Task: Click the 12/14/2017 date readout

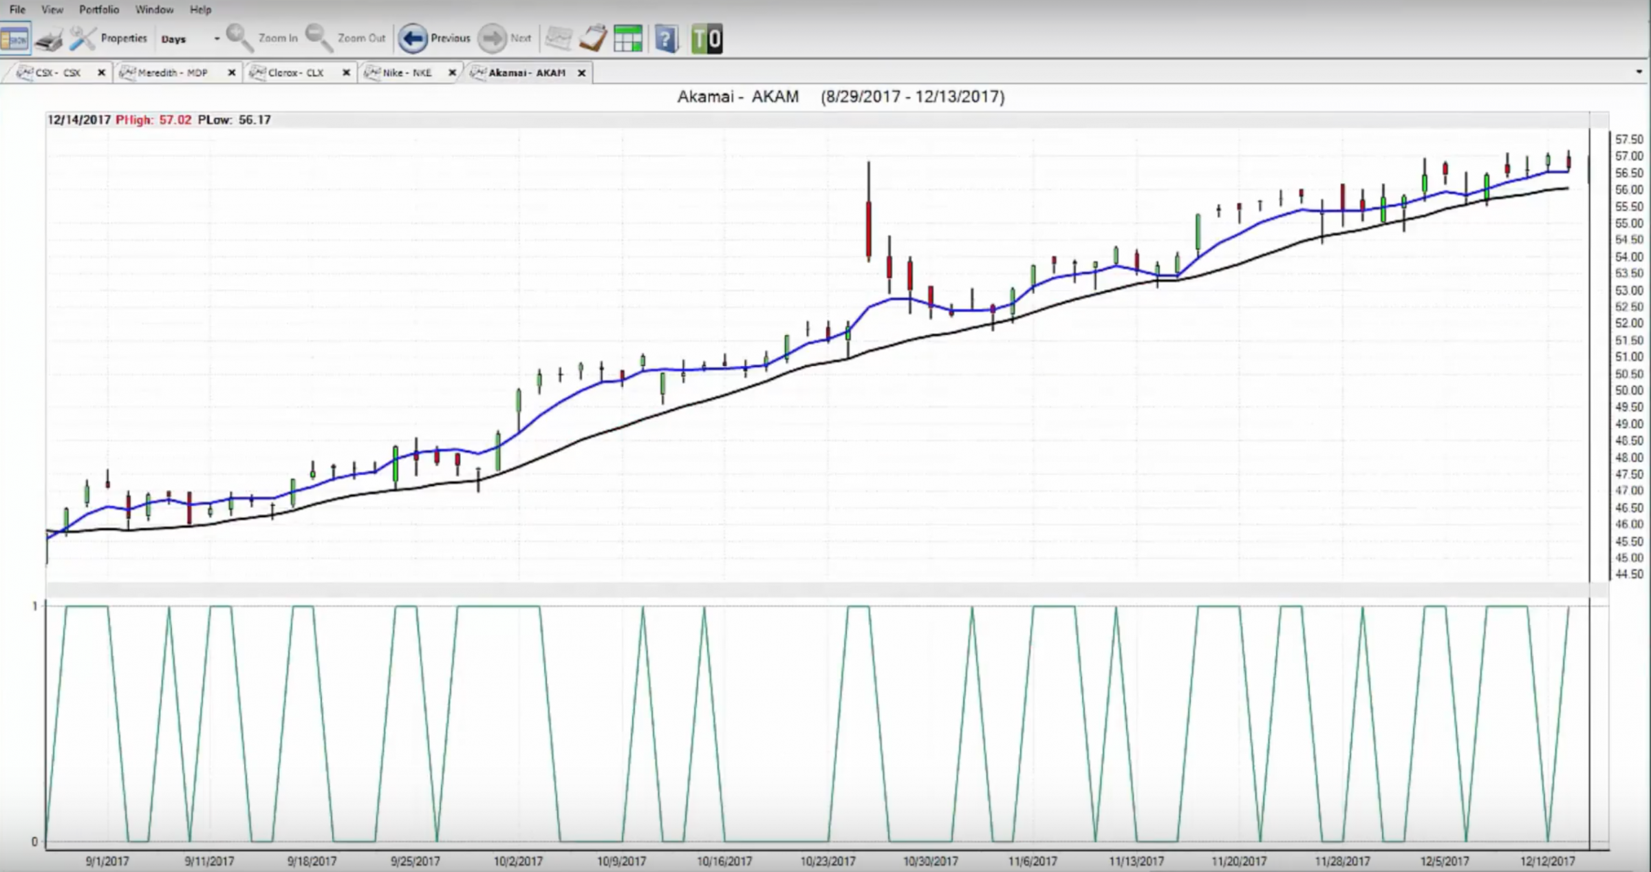Action: (79, 120)
